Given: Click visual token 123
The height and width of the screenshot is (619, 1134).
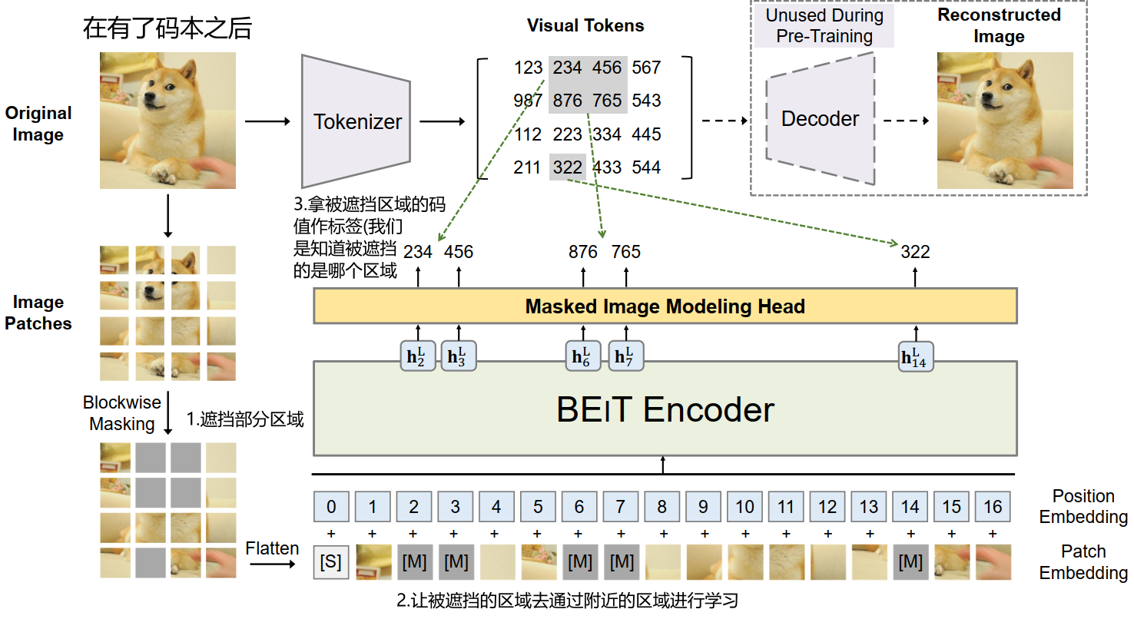Looking at the screenshot, I should pos(529,68).
